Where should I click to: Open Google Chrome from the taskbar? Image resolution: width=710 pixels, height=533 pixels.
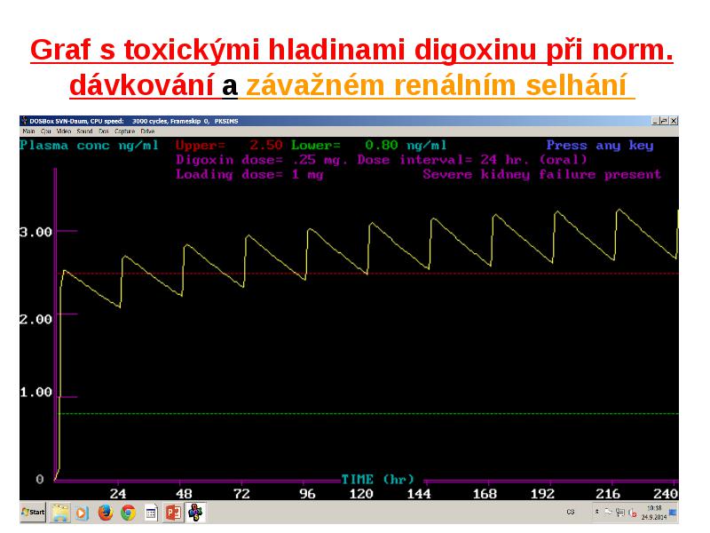point(129,513)
